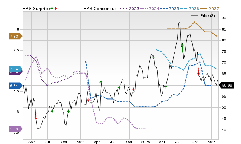Click the 90 value on the price axis

(224, 18)
